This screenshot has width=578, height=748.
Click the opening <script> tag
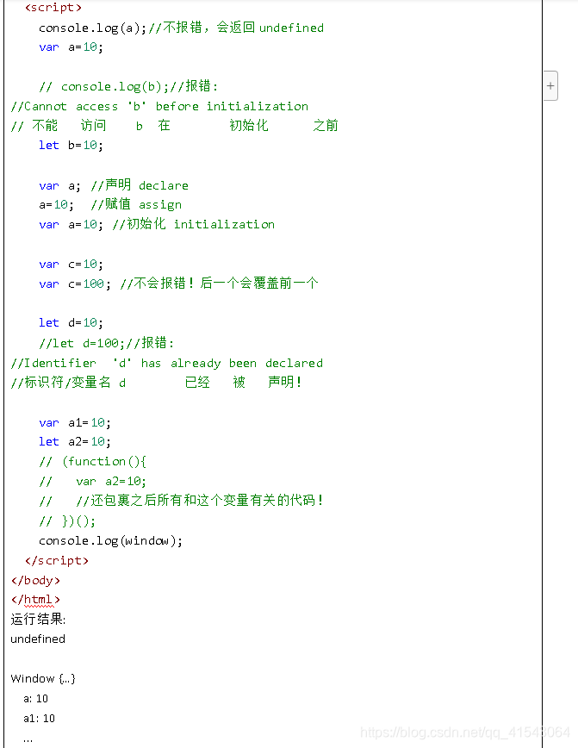coord(53,8)
